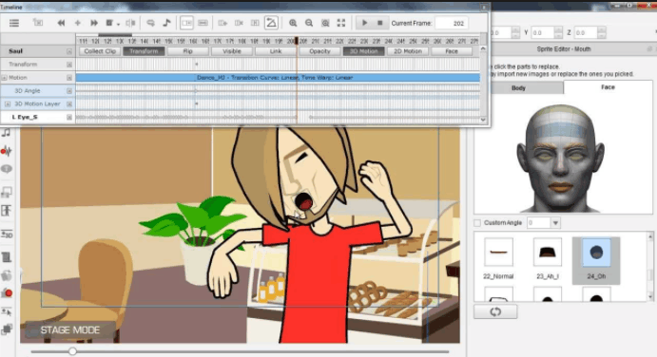Screen dimensions: 657x357
Task: Click the musical notes icon in left sidebar
Action: (x=7, y=133)
